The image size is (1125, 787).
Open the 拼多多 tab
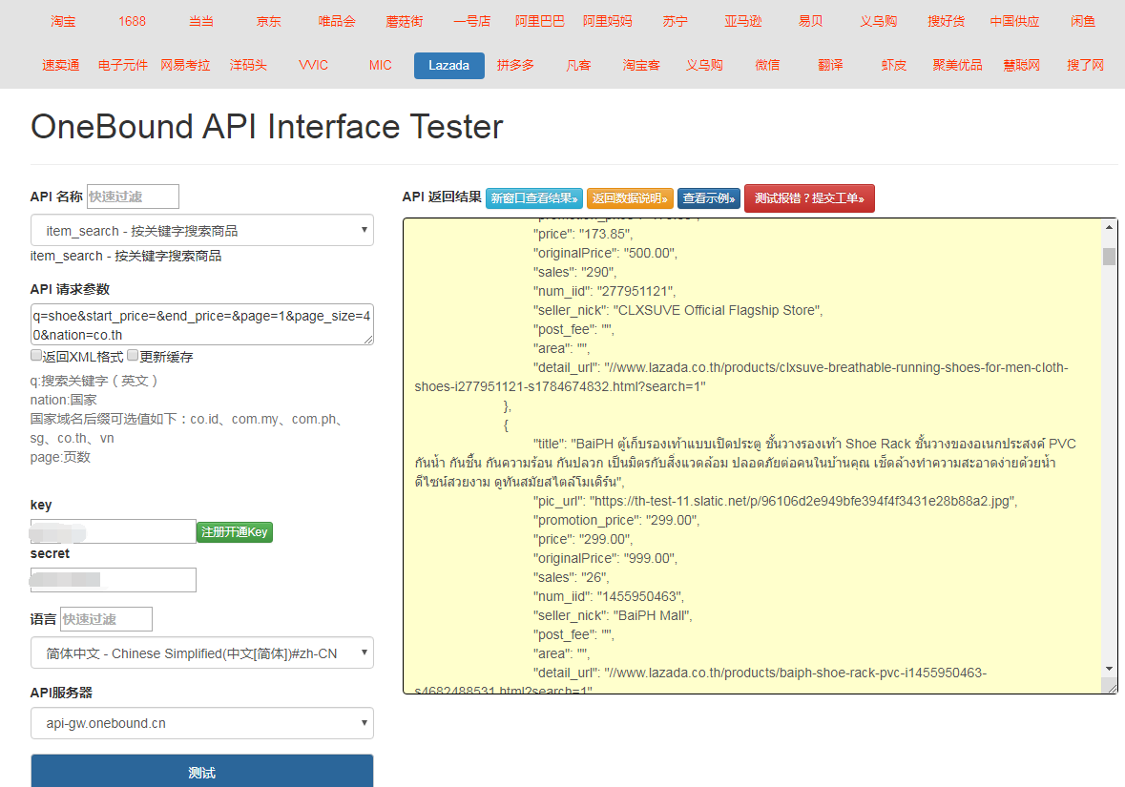[515, 65]
